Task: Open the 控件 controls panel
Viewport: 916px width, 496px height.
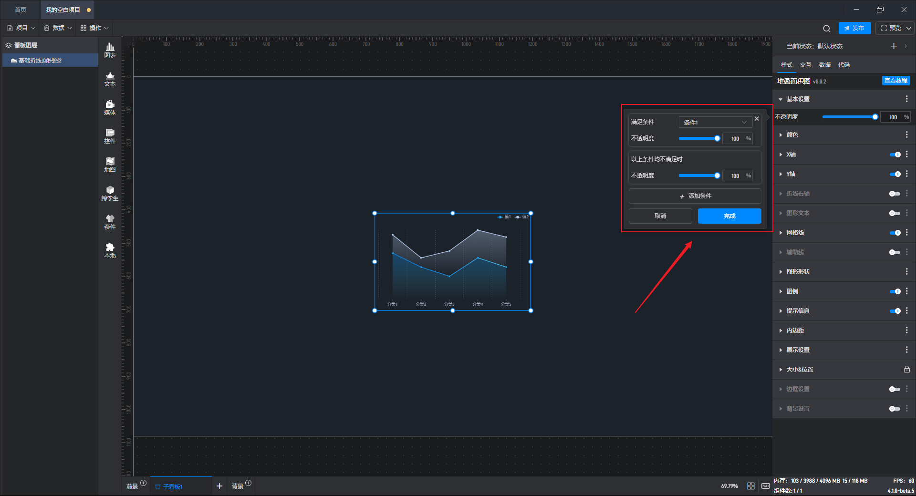Action: click(x=110, y=136)
